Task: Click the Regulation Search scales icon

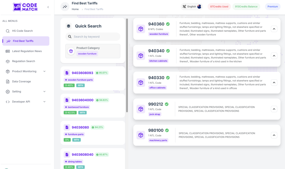Action: click(x=8, y=61)
